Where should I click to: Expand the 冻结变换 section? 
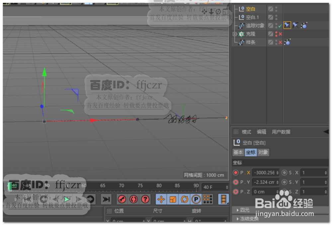[x=238, y=219]
